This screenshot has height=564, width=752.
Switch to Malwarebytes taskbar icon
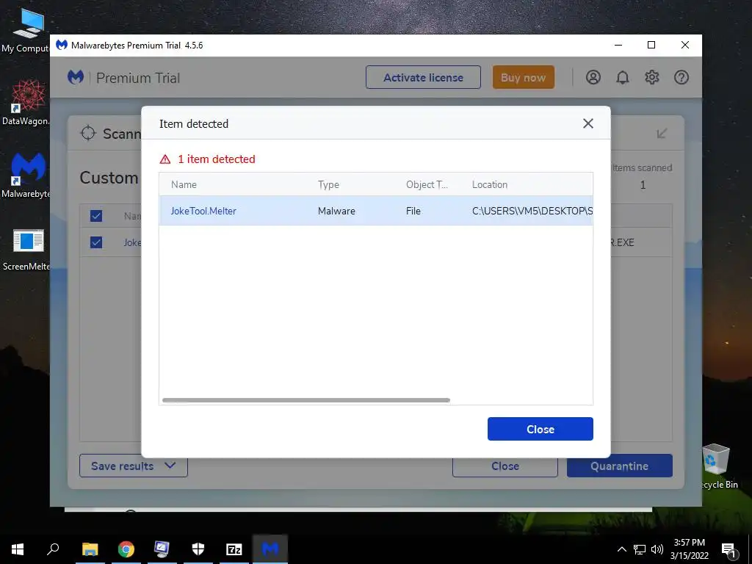pos(270,549)
